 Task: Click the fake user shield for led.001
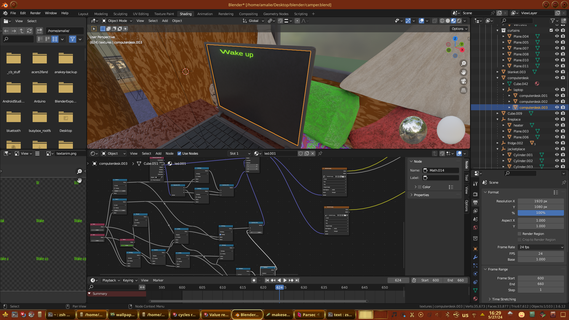[301, 153]
